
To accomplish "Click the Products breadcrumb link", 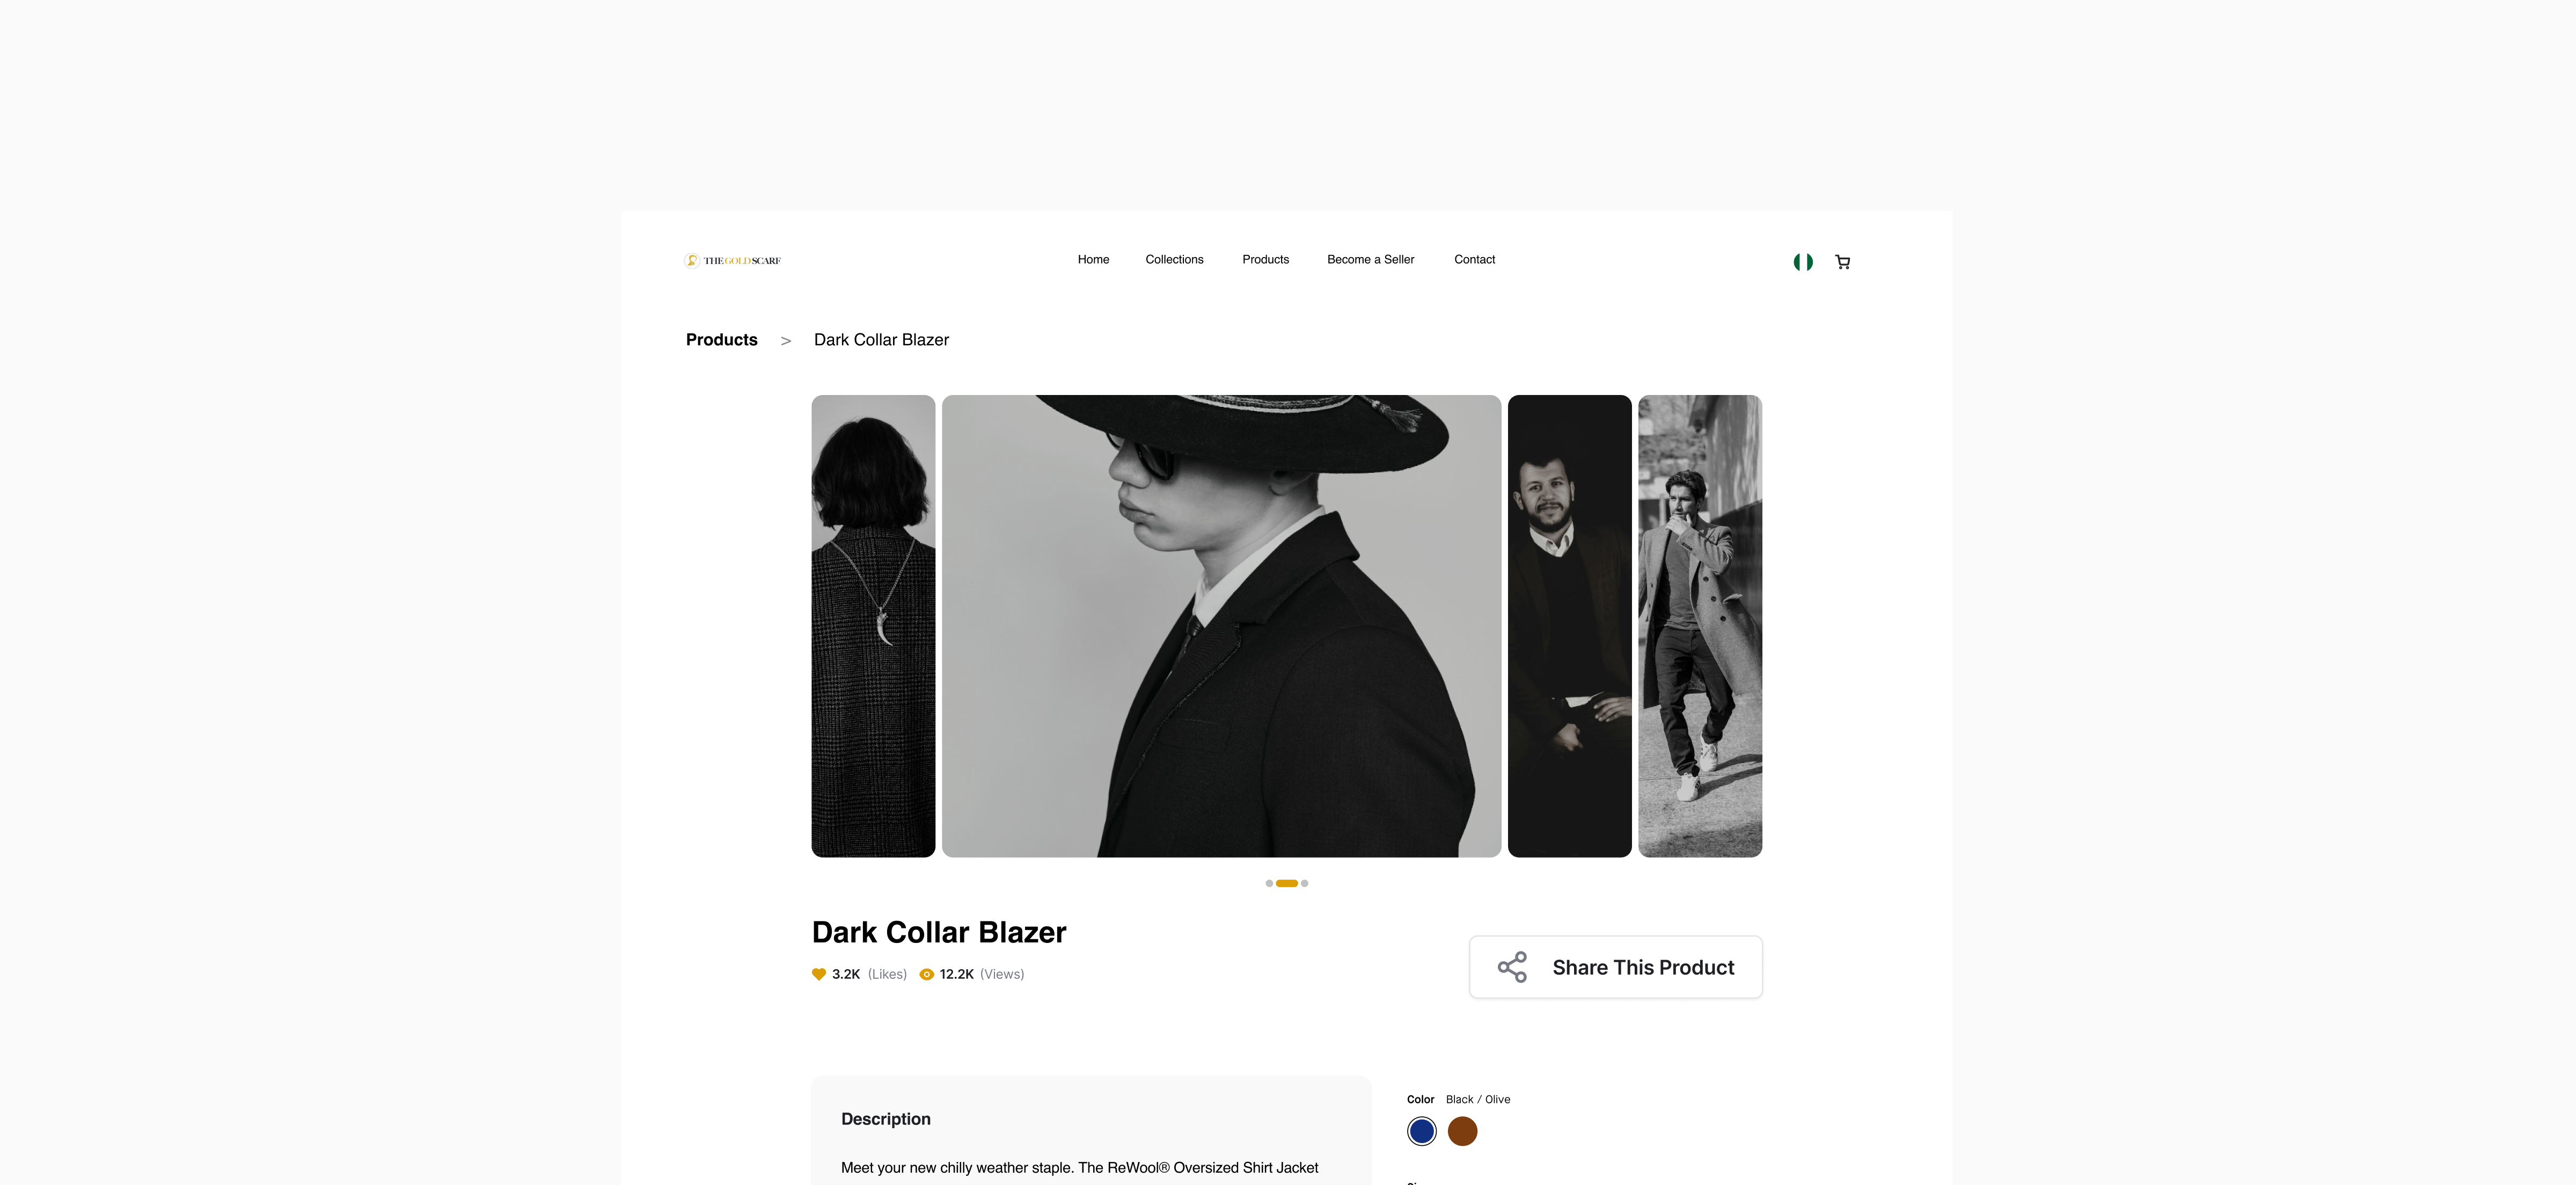I will [721, 340].
